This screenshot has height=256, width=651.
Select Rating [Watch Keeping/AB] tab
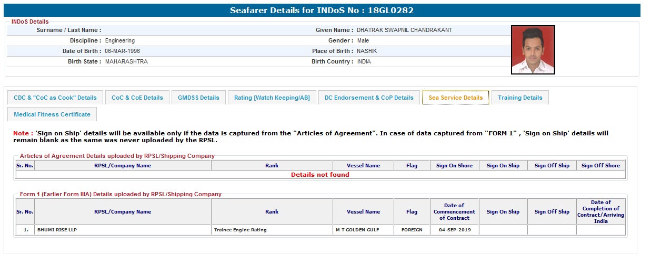[272, 98]
